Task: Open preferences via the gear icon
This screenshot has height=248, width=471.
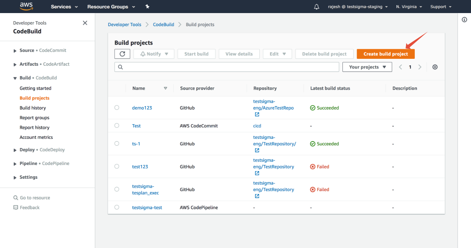Action: (x=435, y=67)
